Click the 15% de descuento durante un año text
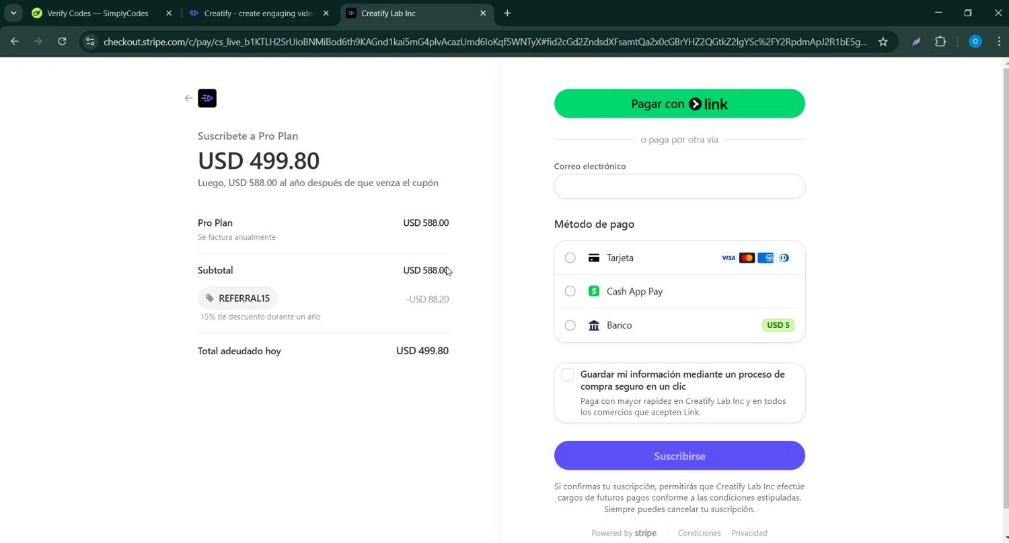This screenshot has height=543, width=1009. tap(260, 317)
